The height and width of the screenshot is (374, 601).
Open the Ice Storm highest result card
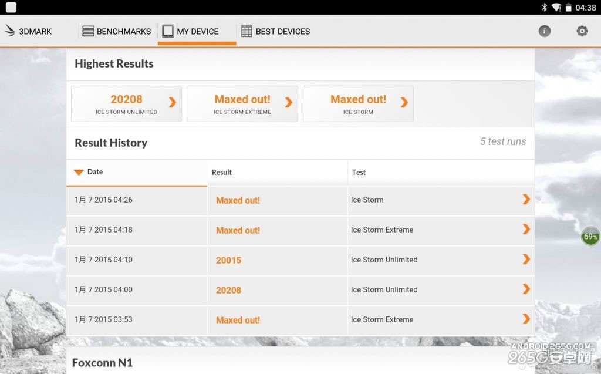[358, 103]
